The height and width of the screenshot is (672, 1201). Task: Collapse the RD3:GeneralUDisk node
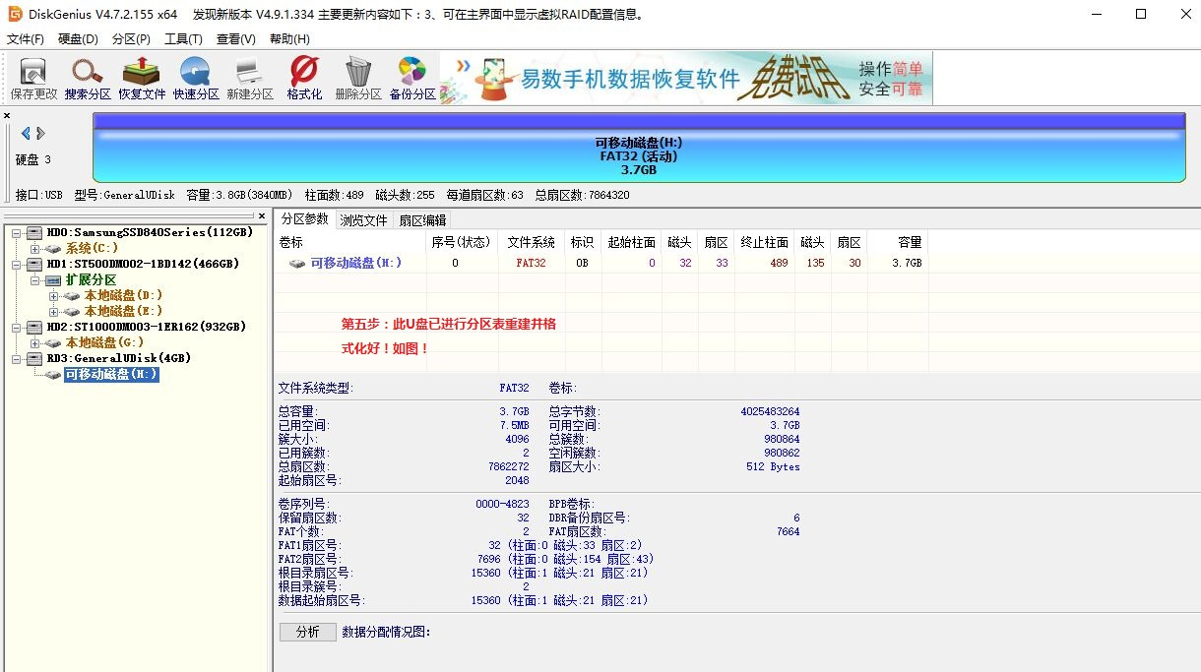pos(17,359)
